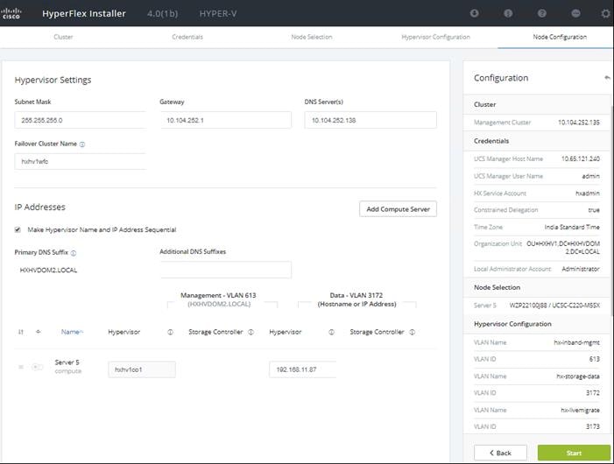Click the Cisco logo

pyautogui.click(x=11, y=13)
